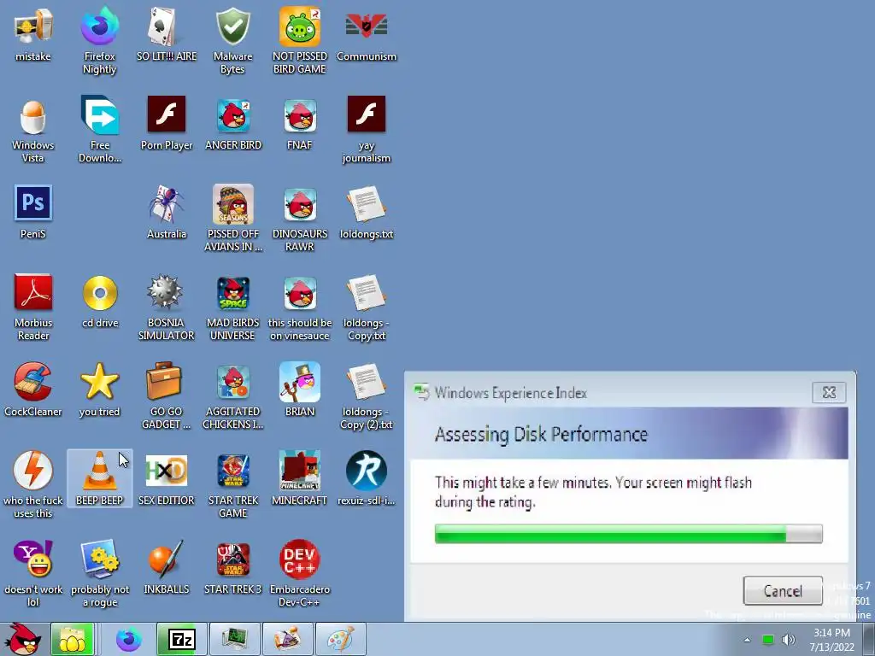875x656 pixels.
Task: Select the 'STAR TREK 3' icon
Action: [232, 567]
